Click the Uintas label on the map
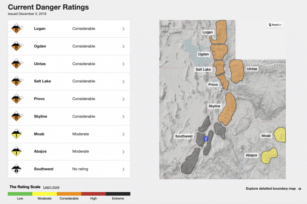This screenshot has height=204, width=307. tap(252, 69)
